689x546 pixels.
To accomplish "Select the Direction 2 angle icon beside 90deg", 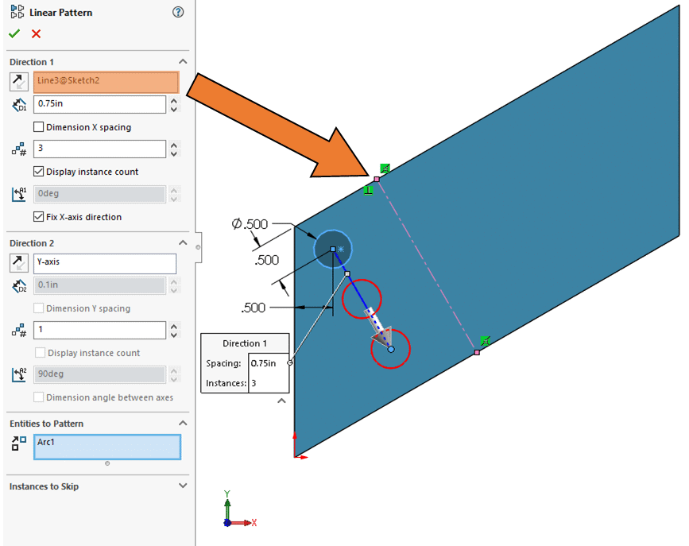I will pyautogui.click(x=18, y=374).
